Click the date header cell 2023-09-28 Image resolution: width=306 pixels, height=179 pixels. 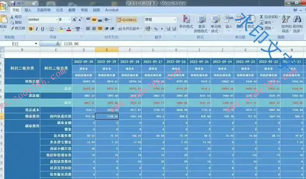[130, 62]
